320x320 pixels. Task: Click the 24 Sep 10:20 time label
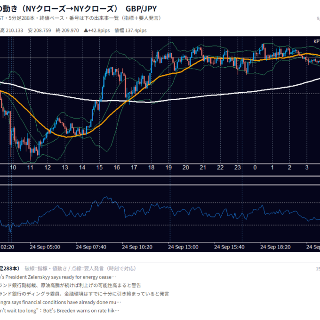coord(137,247)
